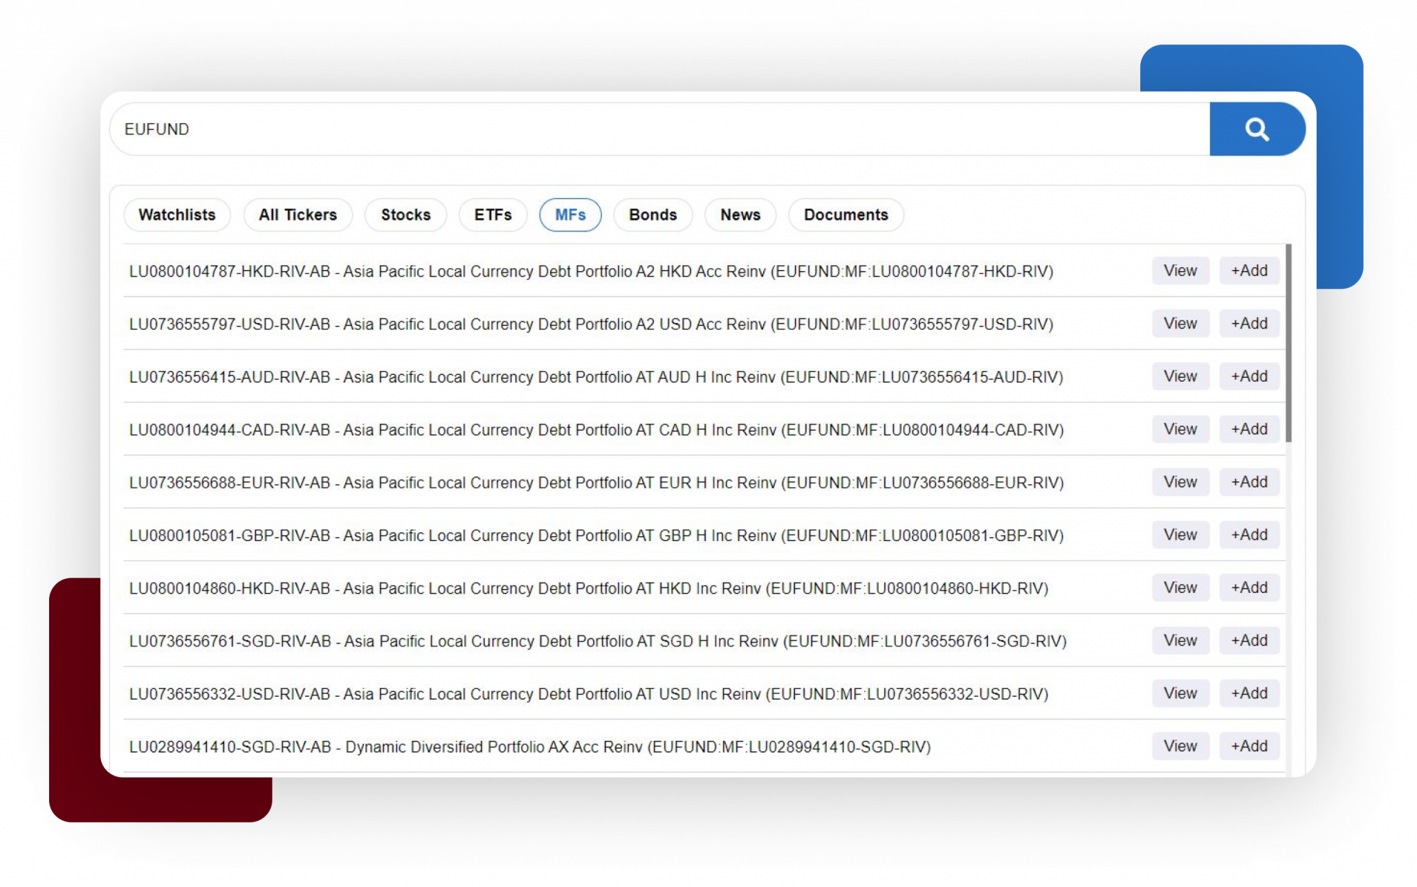Viewport: 1417px width, 887px height.
Task: Add LU0800105081-GBP-RIV-AB fund
Action: (1249, 535)
